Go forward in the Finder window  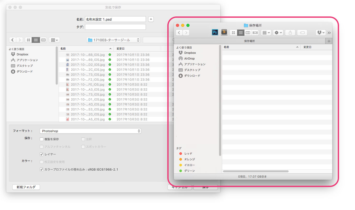[186, 33]
